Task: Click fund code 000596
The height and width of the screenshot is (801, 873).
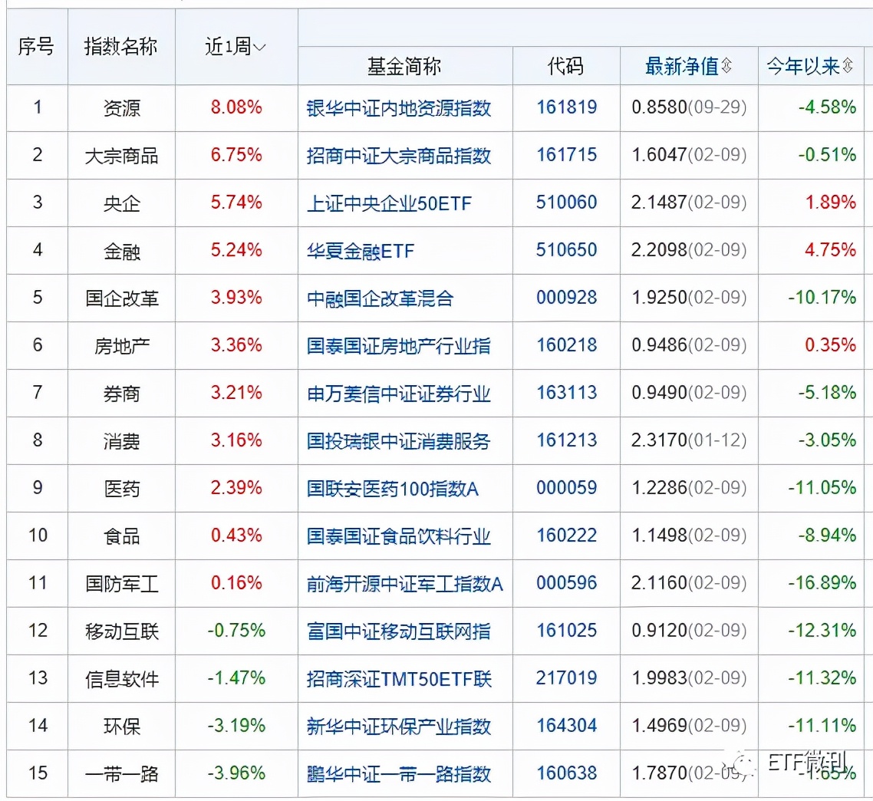Action: 566,583
